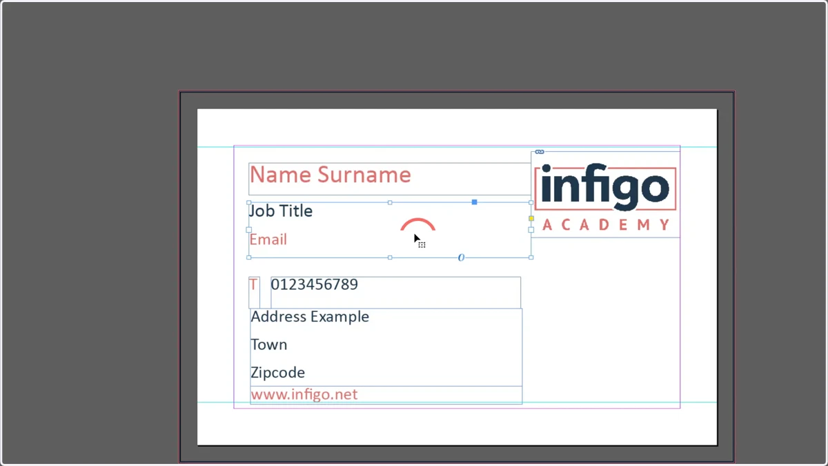Click the 'Job Title' text
The width and height of the screenshot is (828, 466).
pos(281,211)
